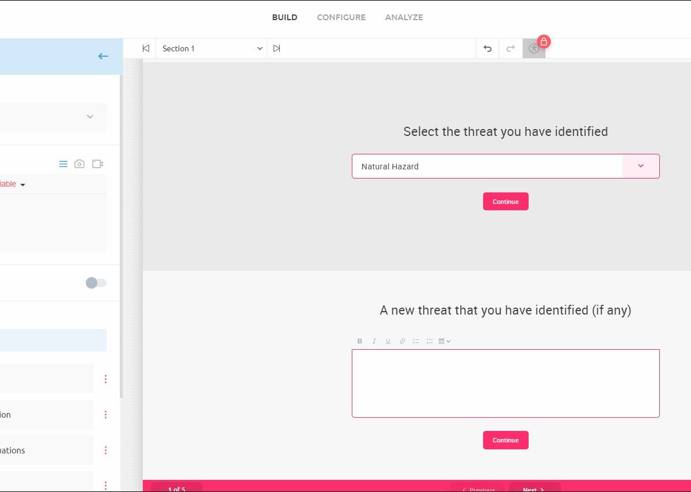The height and width of the screenshot is (492, 691).
Task: Jump to the first section icon
Action: 146,48
